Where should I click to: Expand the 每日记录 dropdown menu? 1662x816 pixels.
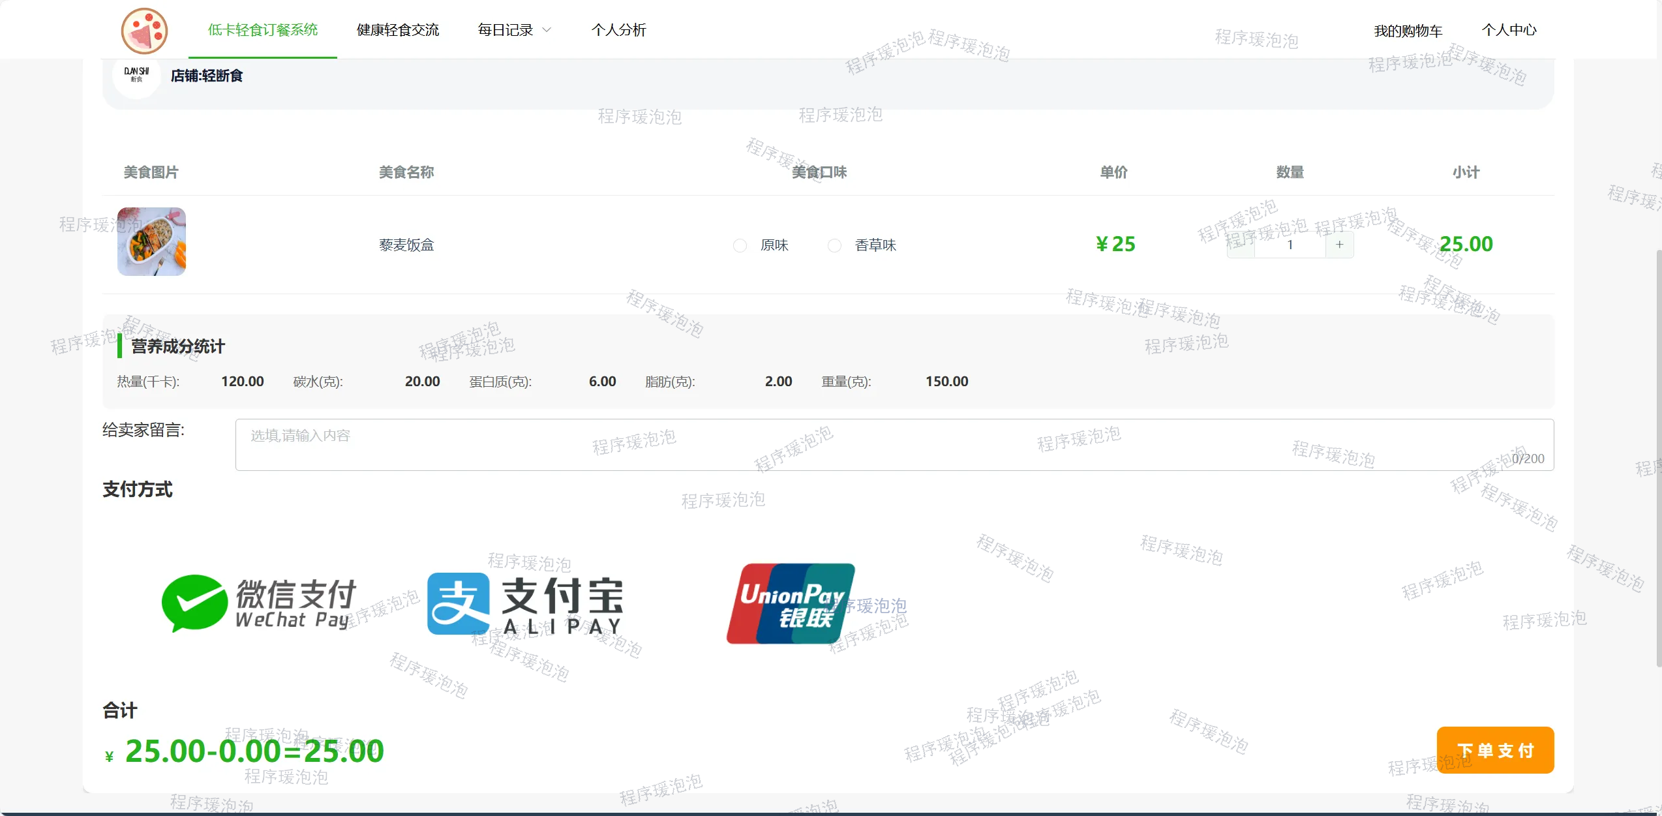point(506,30)
